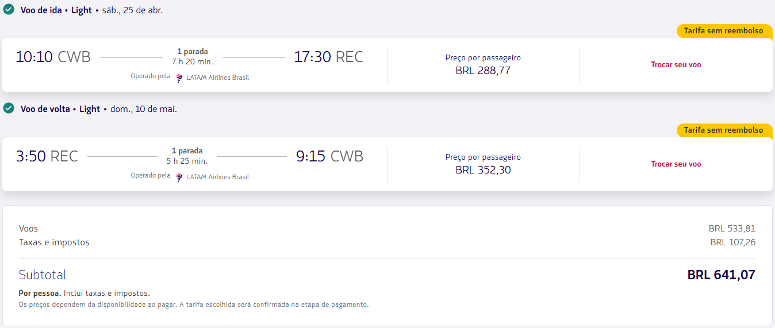Click Trocar seu voo for outbound flight
775x328 pixels.
coord(676,65)
